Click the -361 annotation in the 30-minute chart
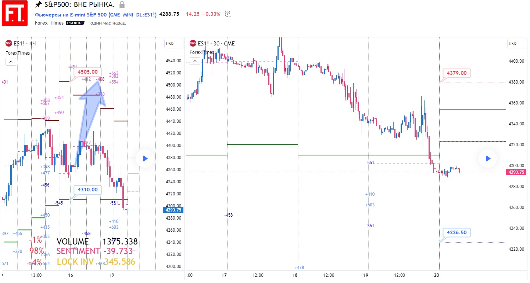Image resolution: width=530 pixels, height=283 pixels. (370, 226)
